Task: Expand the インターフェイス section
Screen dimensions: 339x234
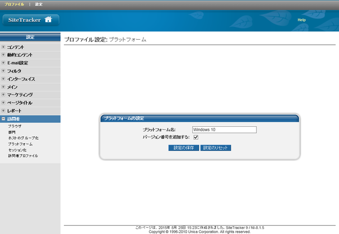Action: [x=3, y=79]
